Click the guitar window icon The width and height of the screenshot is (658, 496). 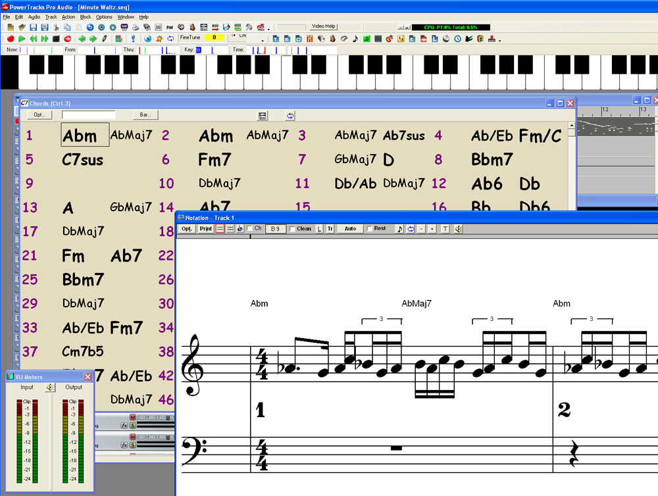(x=389, y=39)
